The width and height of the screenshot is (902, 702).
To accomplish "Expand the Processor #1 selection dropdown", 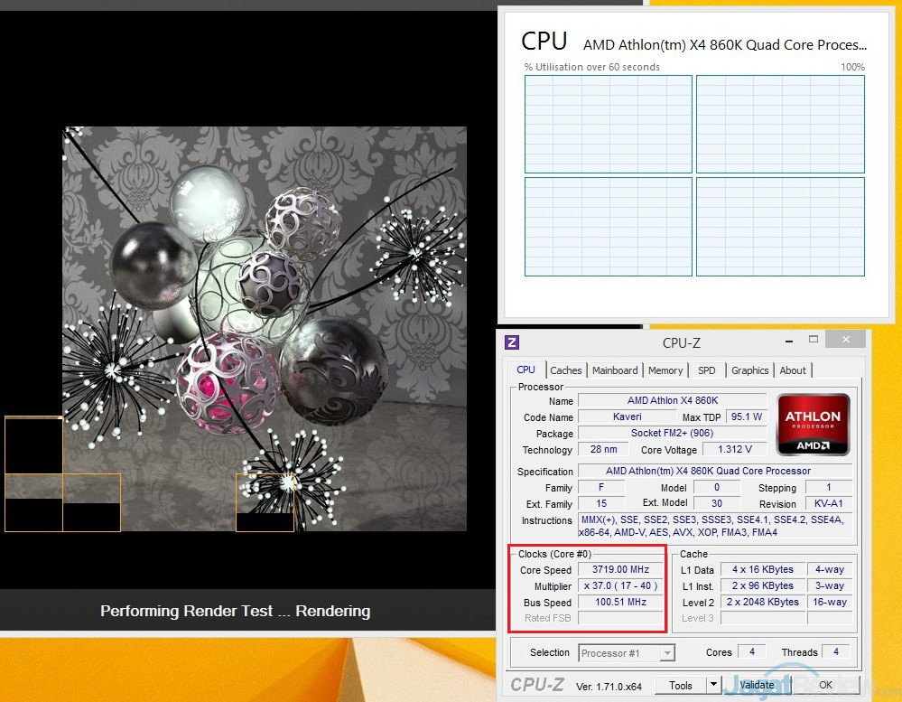I will click(667, 653).
